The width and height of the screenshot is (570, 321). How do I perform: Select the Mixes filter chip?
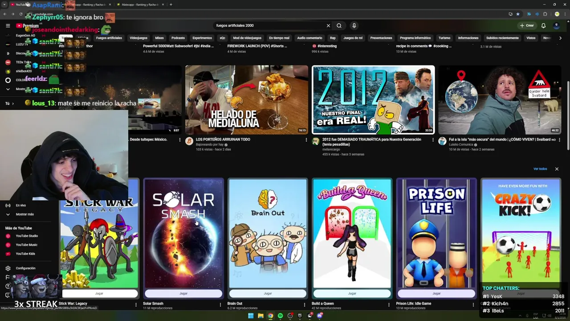pyautogui.click(x=159, y=38)
